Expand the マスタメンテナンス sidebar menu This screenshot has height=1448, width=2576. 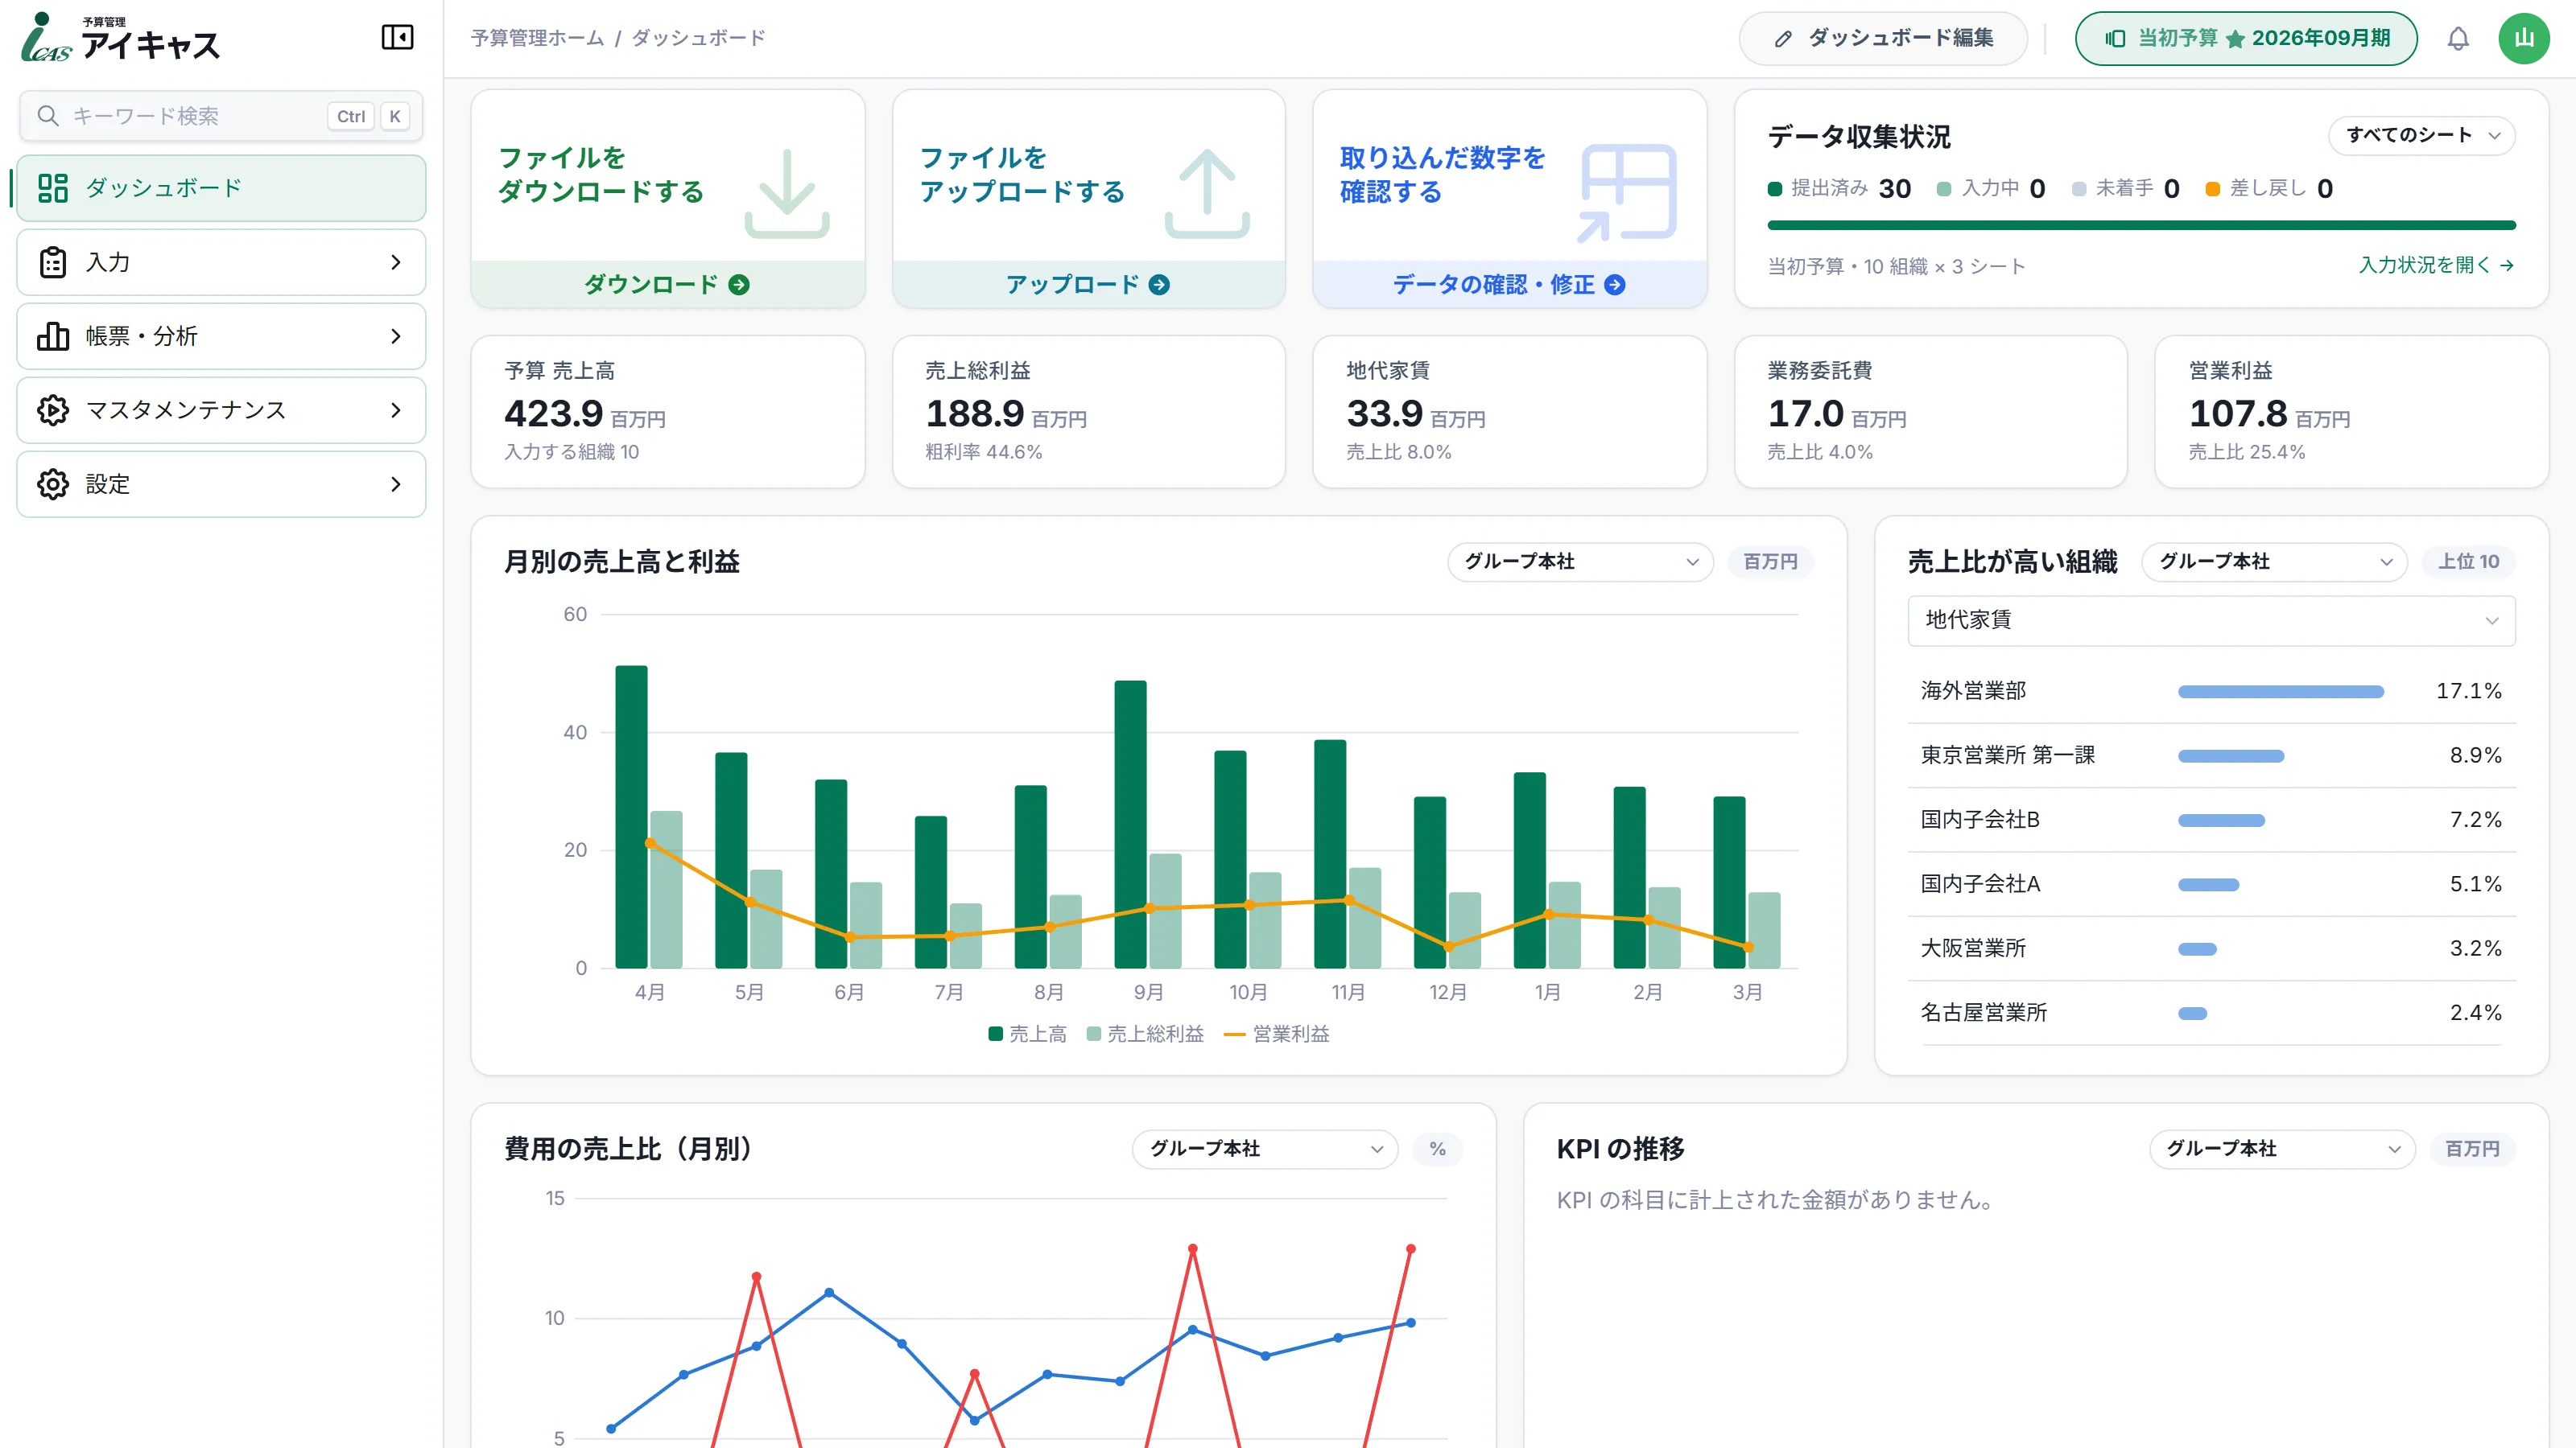[x=221, y=409]
